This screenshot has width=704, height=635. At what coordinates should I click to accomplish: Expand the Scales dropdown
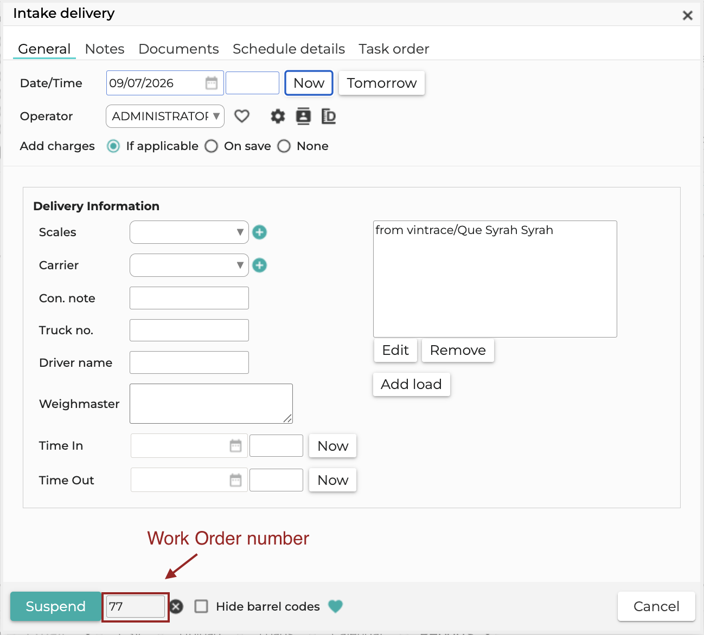(189, 232)
